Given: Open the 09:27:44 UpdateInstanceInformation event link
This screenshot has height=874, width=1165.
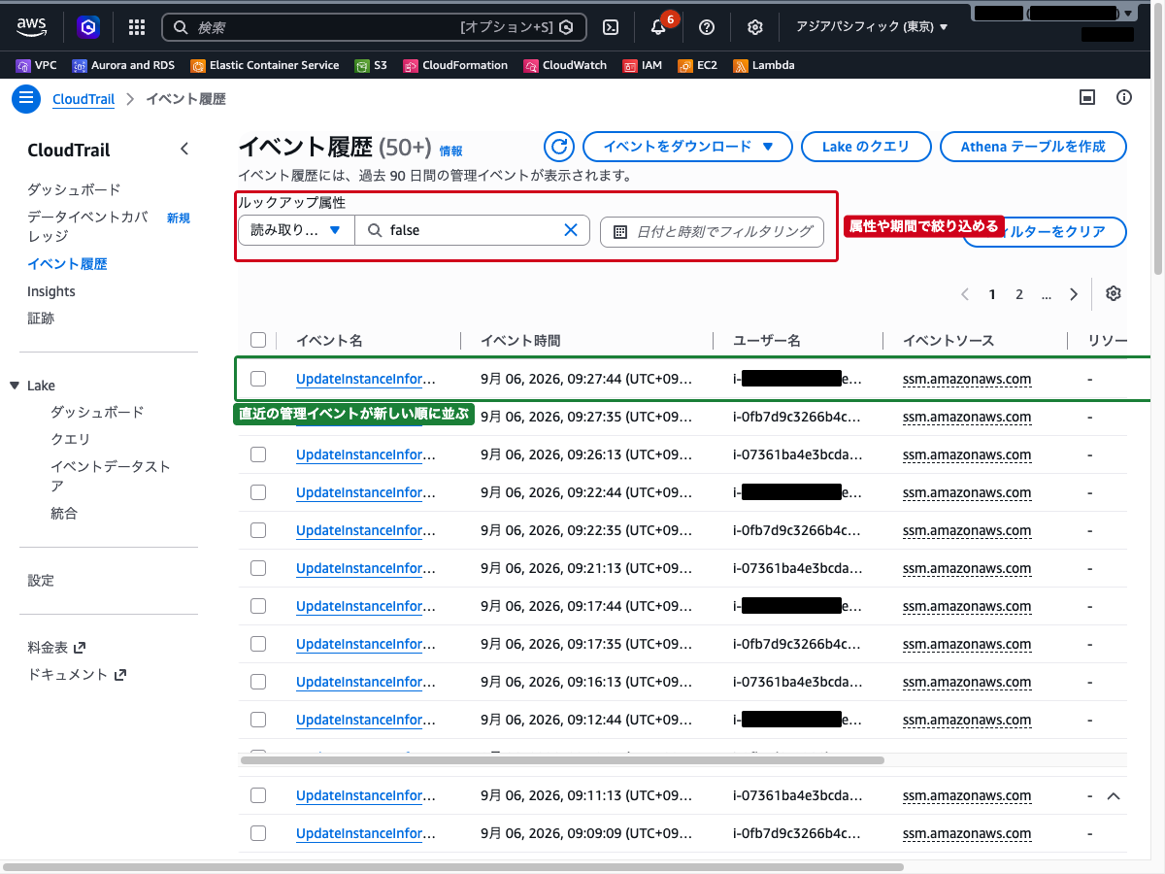Looking at the screenshot, I should click(x=366, y=379).
